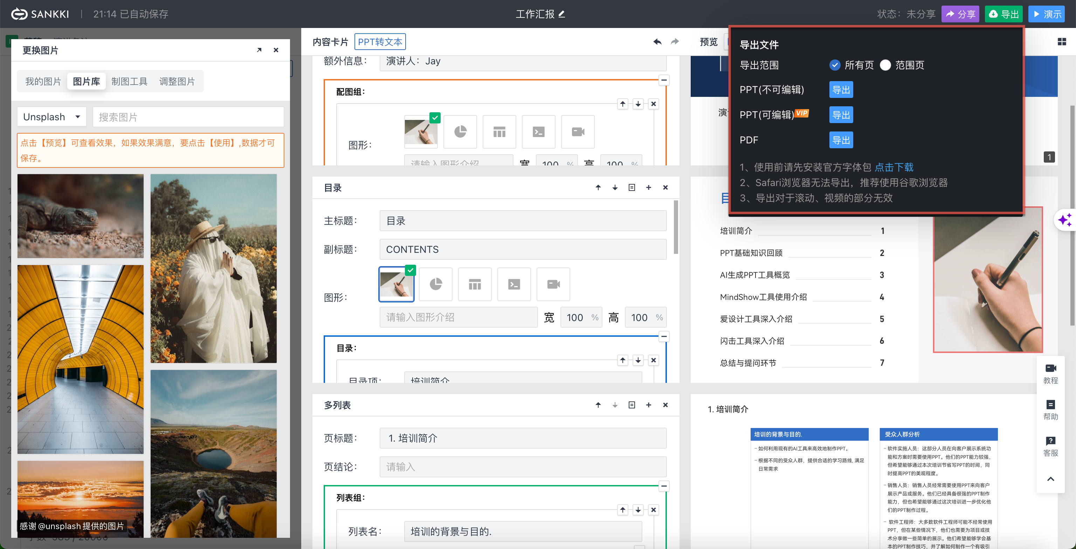Image resolution: width=1076 pixels, height=549 pixels.
Task: Move 多列表 card up with arrow
Action: (598, 405)
